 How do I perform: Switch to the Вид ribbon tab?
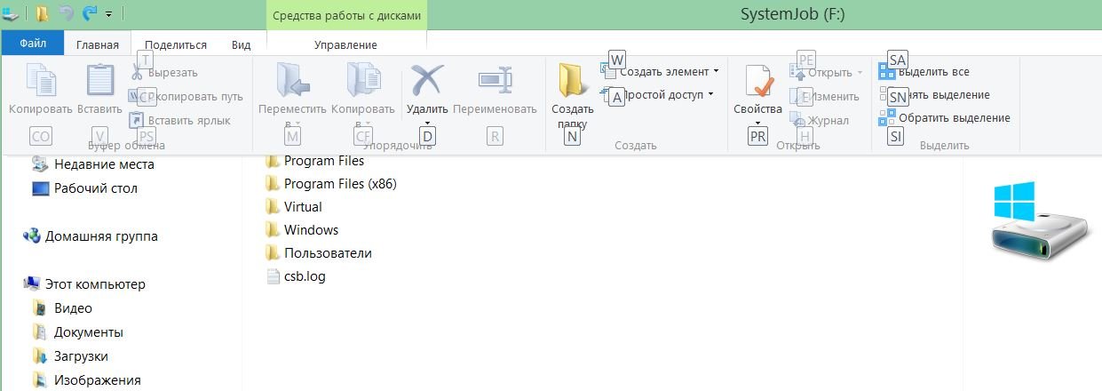pos(241,44)
